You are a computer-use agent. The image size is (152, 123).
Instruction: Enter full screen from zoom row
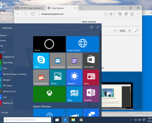point(136,31)
